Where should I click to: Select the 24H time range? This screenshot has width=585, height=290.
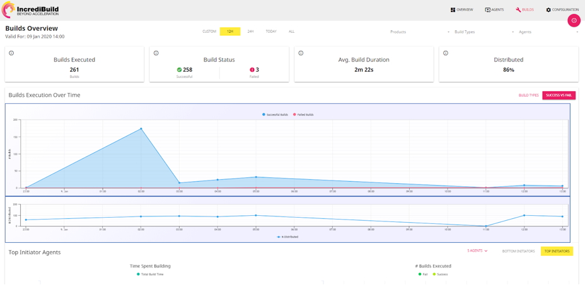click(250, 31)
